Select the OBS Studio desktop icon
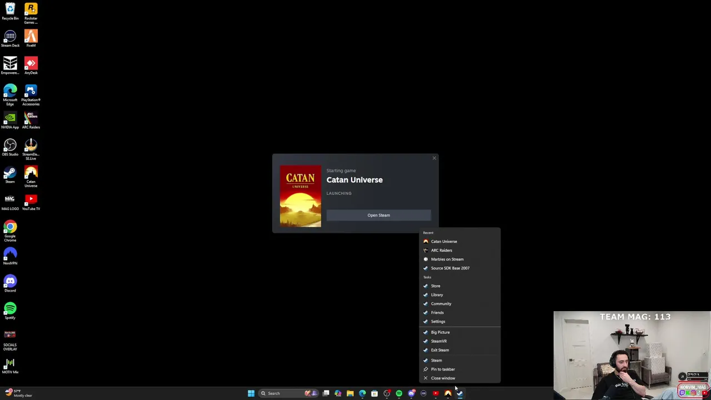Image resolution: width=711 pixels, height=400 pixels. point(10,148)
